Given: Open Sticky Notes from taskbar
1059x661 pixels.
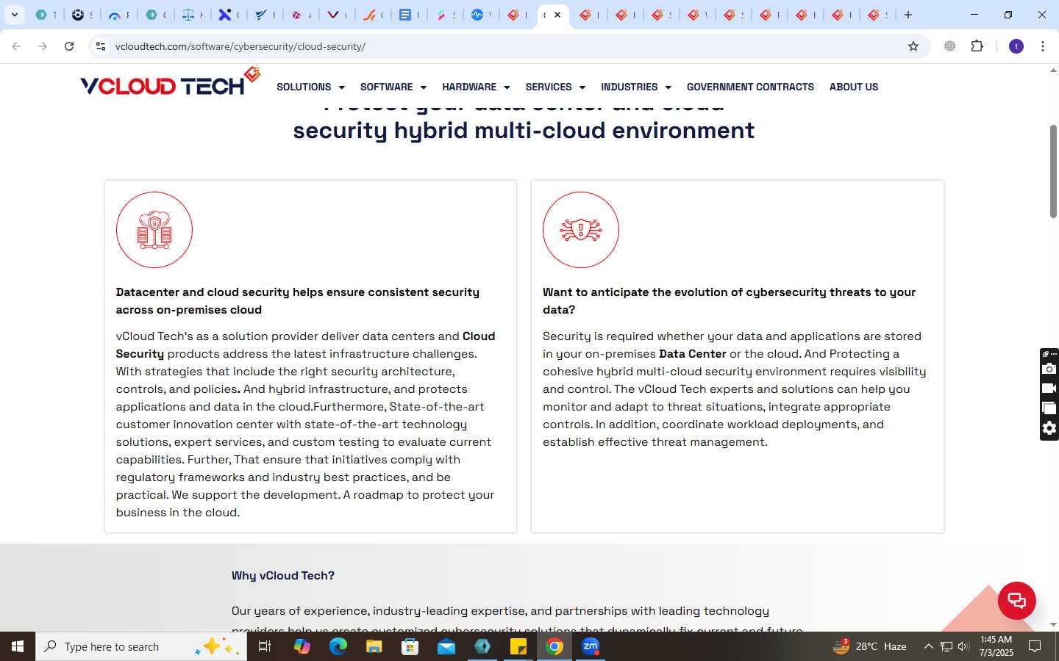Looking at the screenshot, I should click(x=518, y=646).
